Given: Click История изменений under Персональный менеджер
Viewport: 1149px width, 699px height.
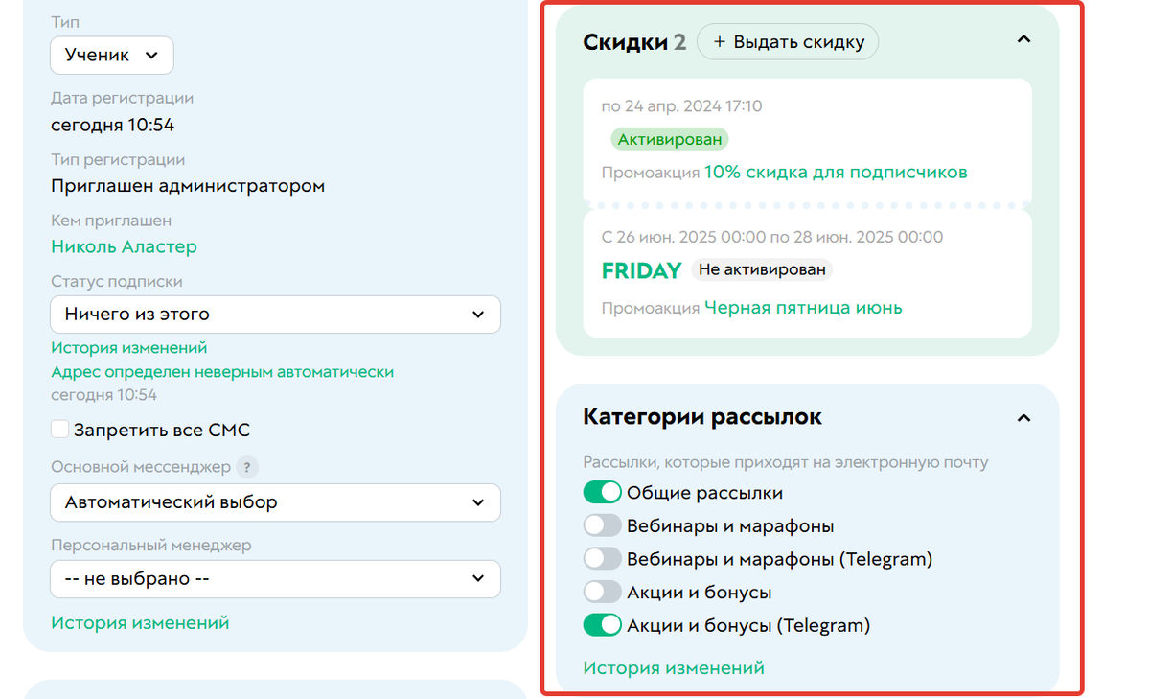Looking at the screenshot, I should [139, 622].
